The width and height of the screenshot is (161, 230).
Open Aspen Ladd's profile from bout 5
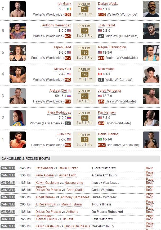pyautogui.click(x=62, y=47)
